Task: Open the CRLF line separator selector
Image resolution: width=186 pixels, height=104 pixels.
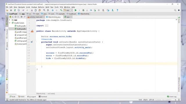Action: [145, 100]
